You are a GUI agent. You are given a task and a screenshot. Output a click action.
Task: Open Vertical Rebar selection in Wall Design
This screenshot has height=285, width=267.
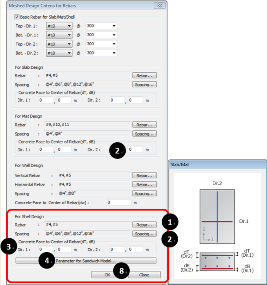click(x=144, y=176)
